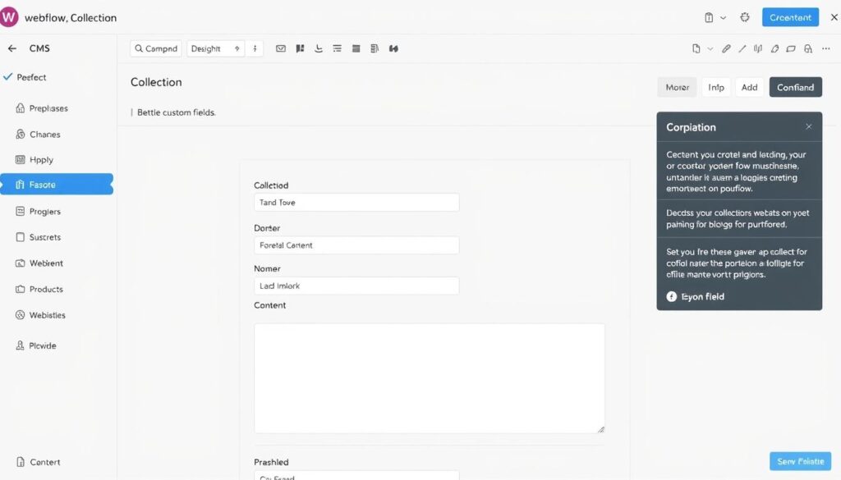Screen dimensions: 841x480
Task: Click the Add button
Action: (749, 87)
